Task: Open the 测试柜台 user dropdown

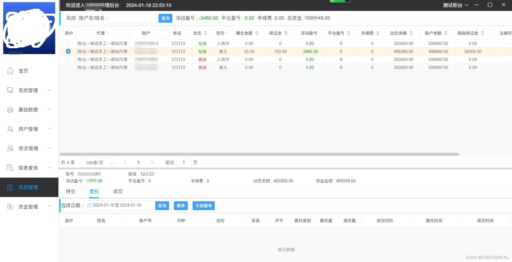Action: coord(455,5)
